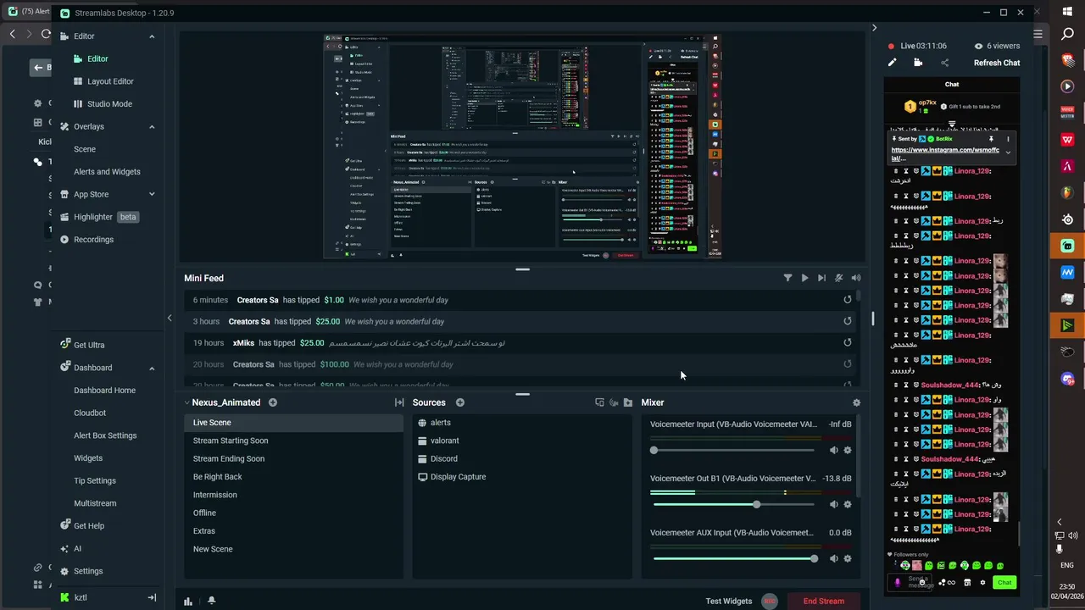
Task: Toggle the Mini Feed alert-disable icon
Action: tap(838, 278)
